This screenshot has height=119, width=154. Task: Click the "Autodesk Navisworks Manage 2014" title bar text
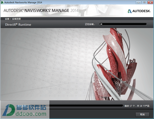[x=23, y=2]
